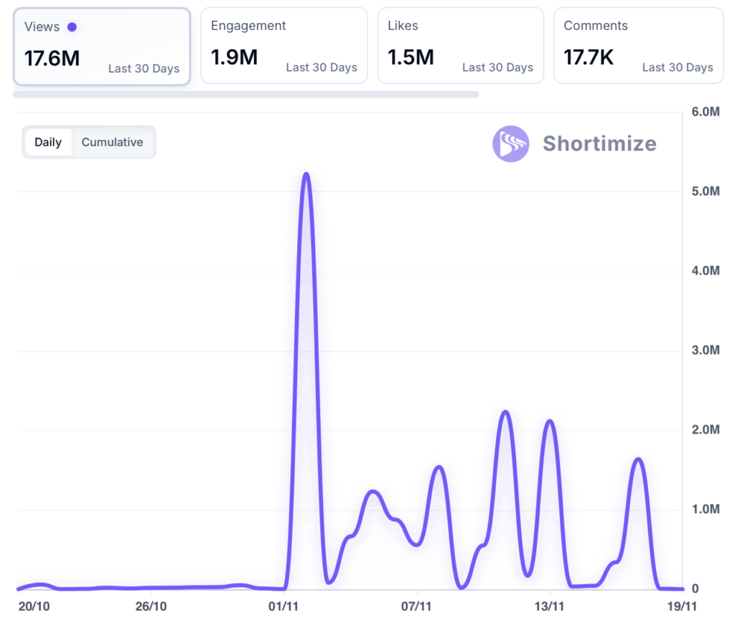Click the Shortimize brand name text

pyautogui.click(x=599, y=143)
